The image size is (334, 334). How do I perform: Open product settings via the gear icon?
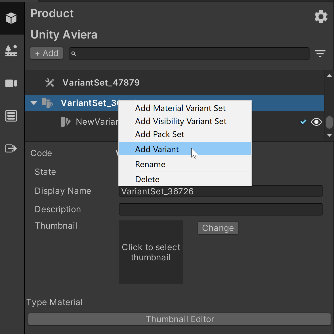tap(321, 17)
